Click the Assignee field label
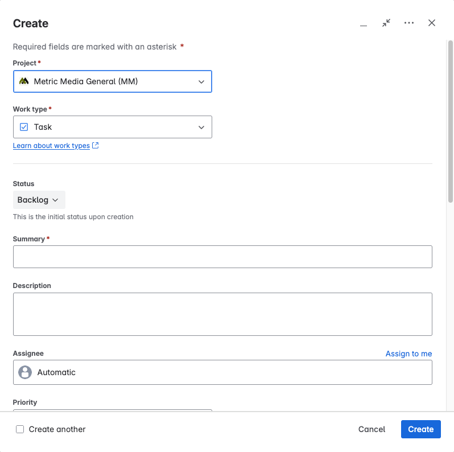The height and width of the screenshot is (452, 454). pyautogui.click(x=28, y=354)
